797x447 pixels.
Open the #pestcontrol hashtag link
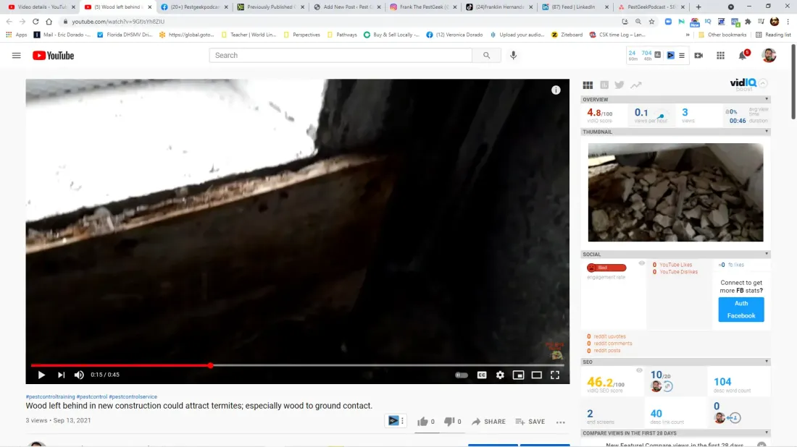click(x=92, y=397)
